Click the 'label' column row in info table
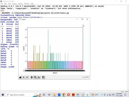The height and width of the screenshot is (97, 129). pyautogui.click(x=10, y=40)
